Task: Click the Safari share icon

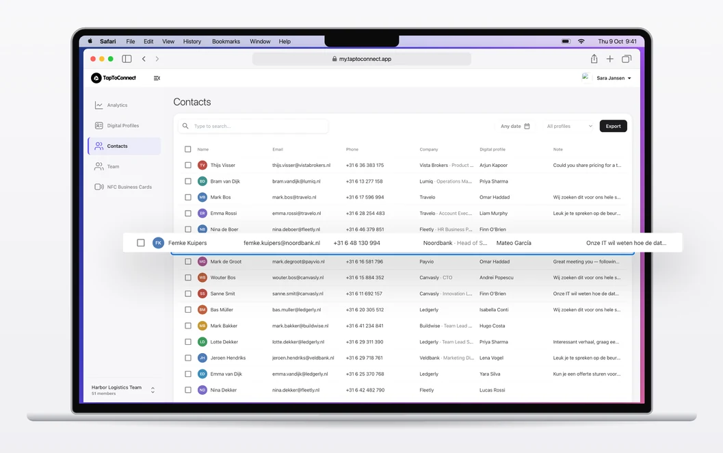Action: [x=594, y=59]
